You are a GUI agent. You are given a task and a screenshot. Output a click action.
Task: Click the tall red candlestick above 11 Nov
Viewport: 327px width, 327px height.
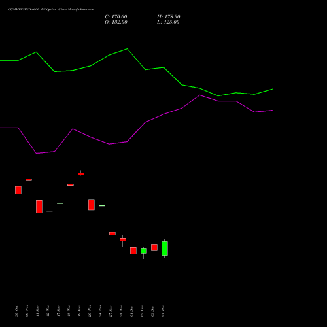tap(39, 207)
